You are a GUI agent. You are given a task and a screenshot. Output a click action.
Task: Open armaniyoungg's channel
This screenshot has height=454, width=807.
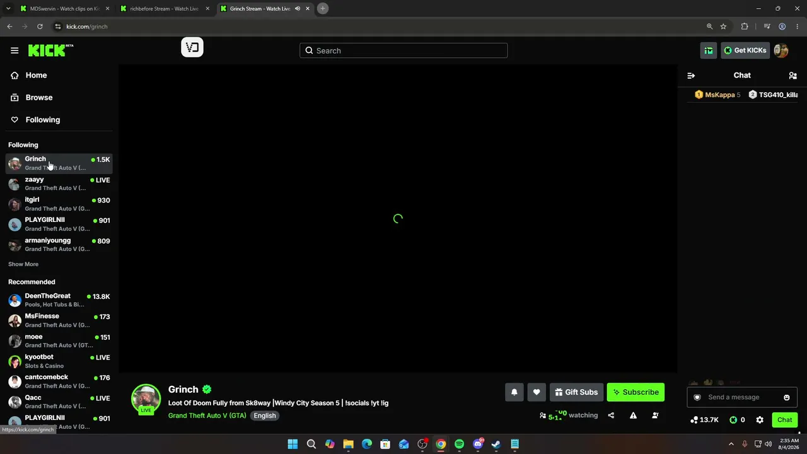59,245
